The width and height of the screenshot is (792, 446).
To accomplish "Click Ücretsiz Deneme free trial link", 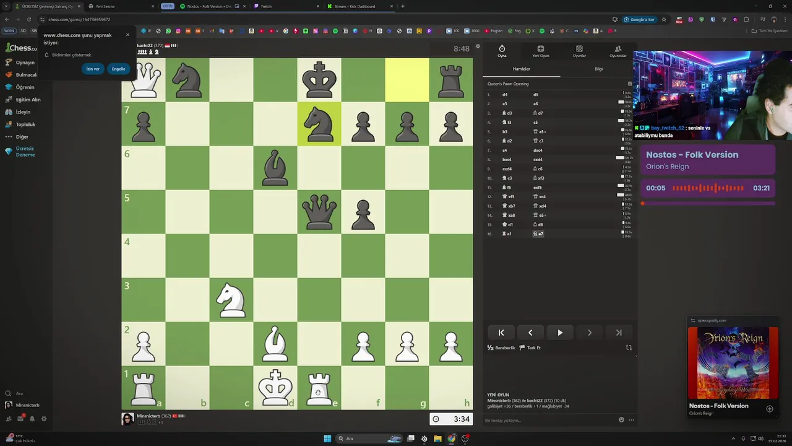I will tap(25, 152).
